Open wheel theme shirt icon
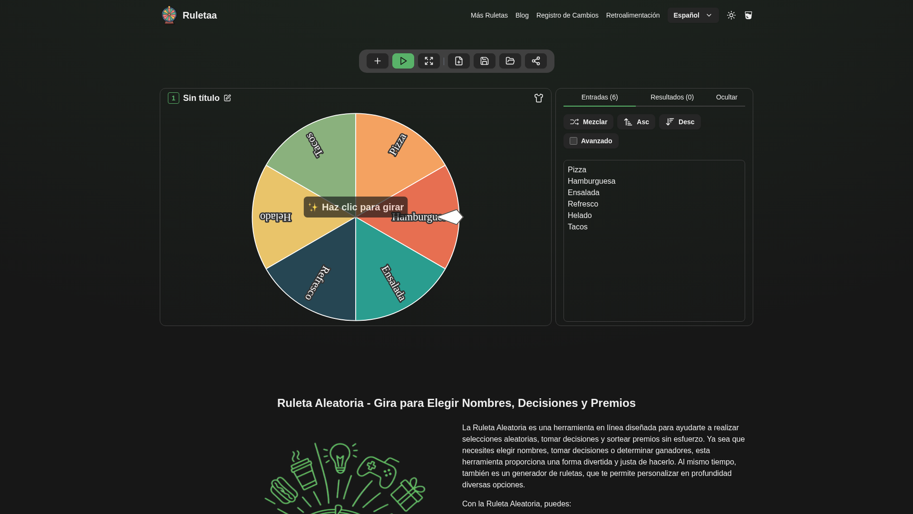This screenshot has width=913, height=514. pyautogui.click(x=538, y=98)
